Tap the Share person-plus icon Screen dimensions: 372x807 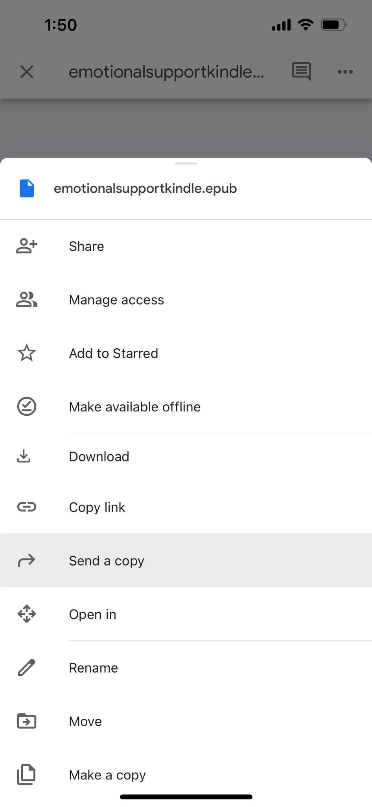(26, 246)
